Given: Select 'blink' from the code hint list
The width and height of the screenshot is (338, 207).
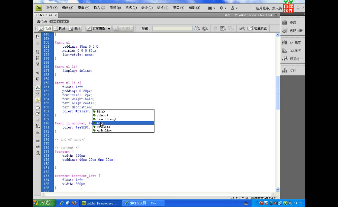Looking at the screenshot, I should pos(123,111).
